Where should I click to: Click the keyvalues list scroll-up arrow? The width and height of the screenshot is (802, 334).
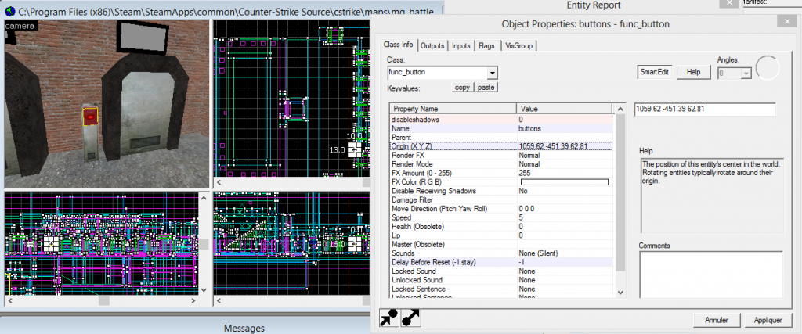click(x=620, y=110)
